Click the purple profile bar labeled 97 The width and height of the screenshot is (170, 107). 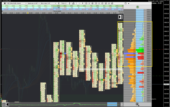[x=130, y=53]
